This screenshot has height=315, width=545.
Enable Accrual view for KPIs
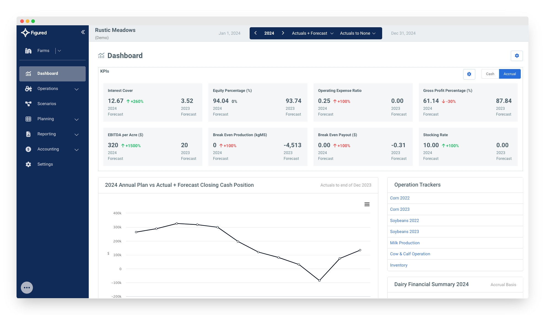click(509, 74)
